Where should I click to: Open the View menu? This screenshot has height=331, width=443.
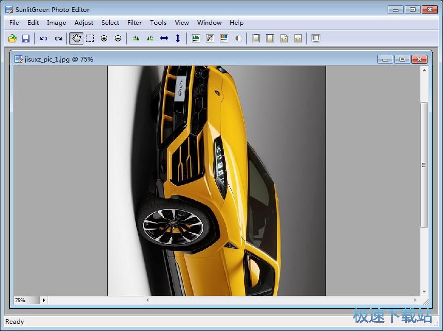click(x=182, y=23)
